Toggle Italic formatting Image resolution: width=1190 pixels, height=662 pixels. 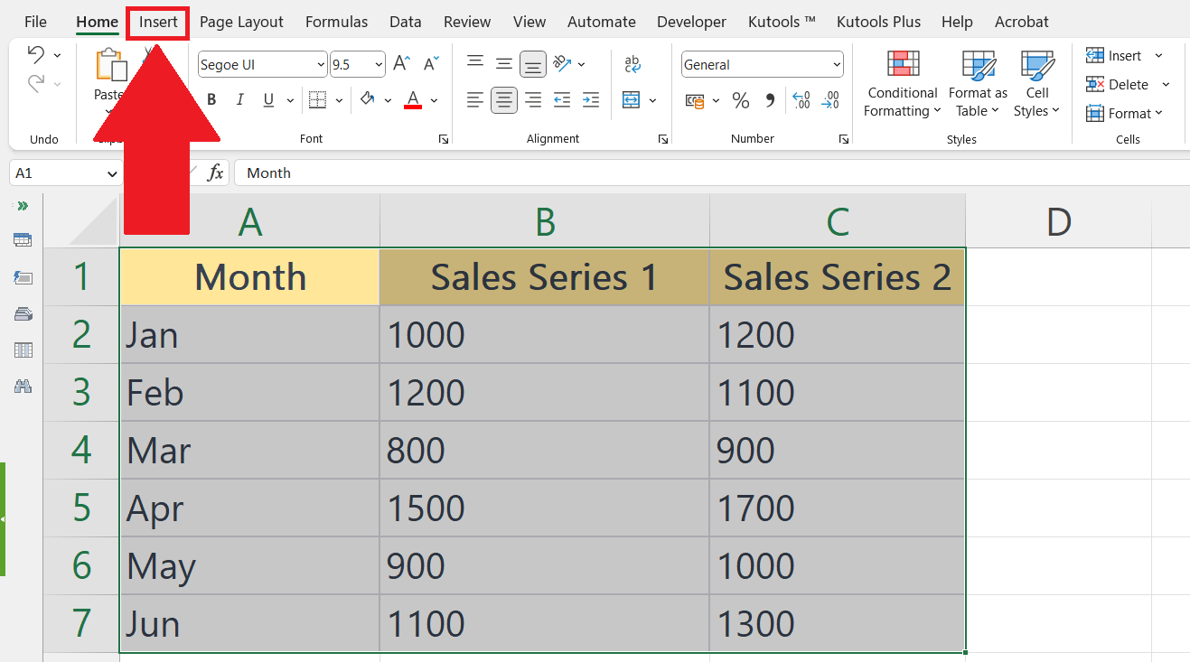239,99
